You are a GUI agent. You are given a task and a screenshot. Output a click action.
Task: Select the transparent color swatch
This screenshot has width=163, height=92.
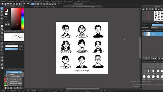[x=6, y=14]
